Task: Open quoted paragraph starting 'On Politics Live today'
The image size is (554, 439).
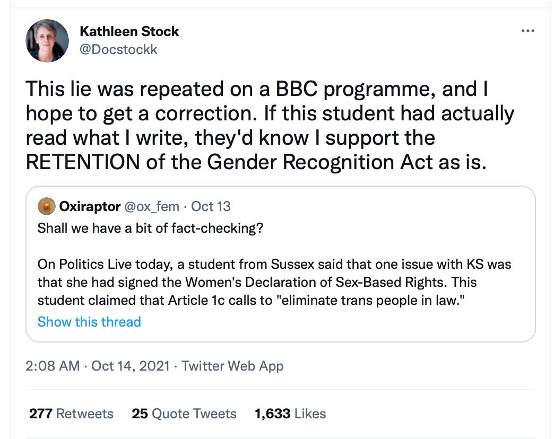Action: click(274, 264)
